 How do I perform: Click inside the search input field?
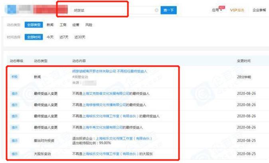(108, 10)
